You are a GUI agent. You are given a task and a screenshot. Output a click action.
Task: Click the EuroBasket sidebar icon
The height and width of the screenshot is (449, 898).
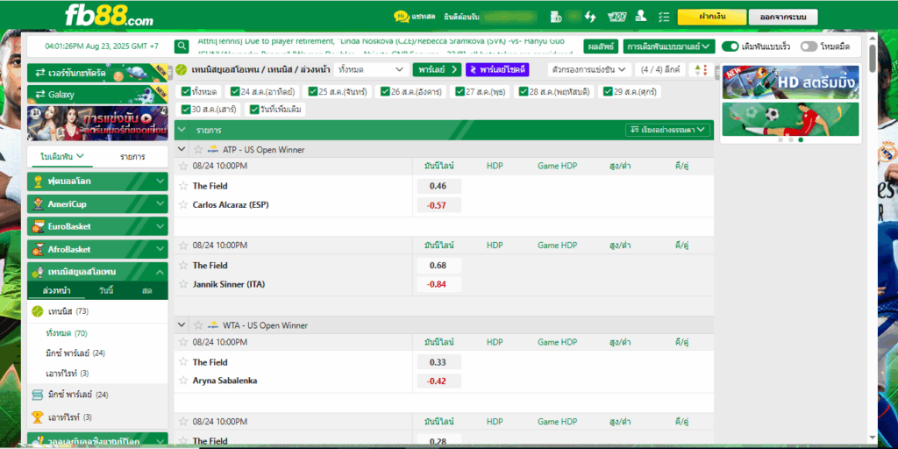pos(39,226)
